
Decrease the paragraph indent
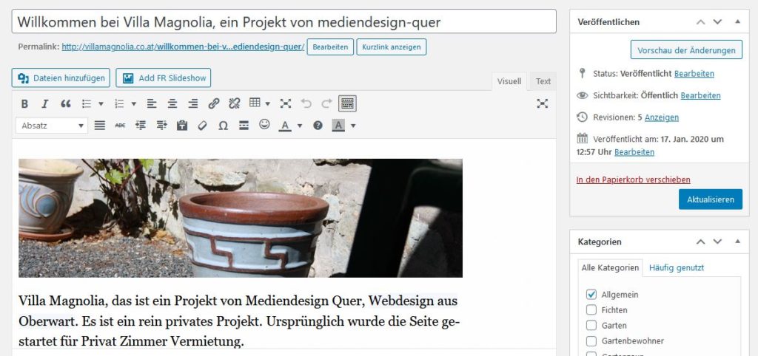click(x=141, y=126)
